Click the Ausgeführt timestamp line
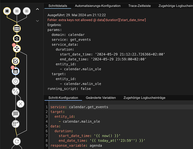This screenshot has width=193, height=149. (x=76, y=15)
